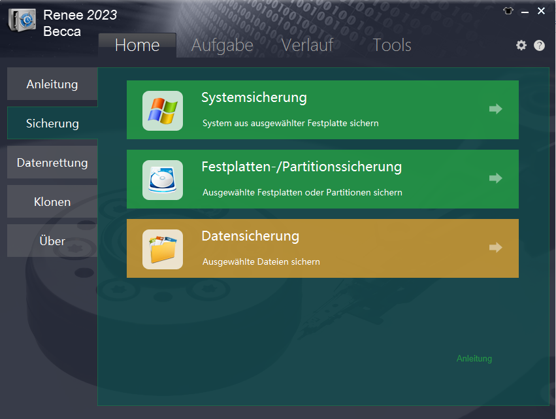The image size is (556, 419).
Task: Open the Datensicherung heading
Action: pos(250,236)
